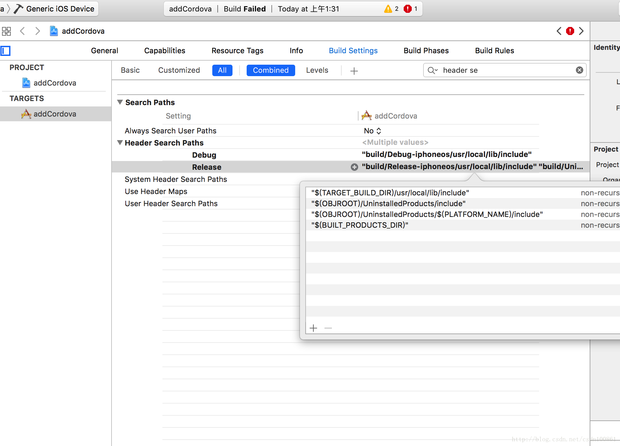This screenshot has width=620, height=446.
Task: Click the search field containing header se
Action: 504,70
